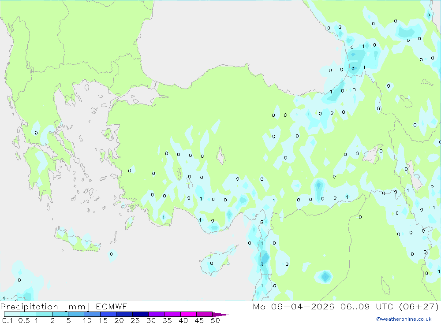
Task: Click the '0' value over northwestern Greece
Action: point(36,133)
